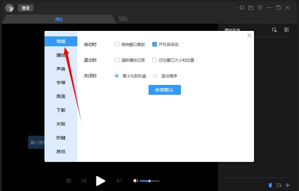
Task: Click 恢复默认 button
Action: pos(164,90)
